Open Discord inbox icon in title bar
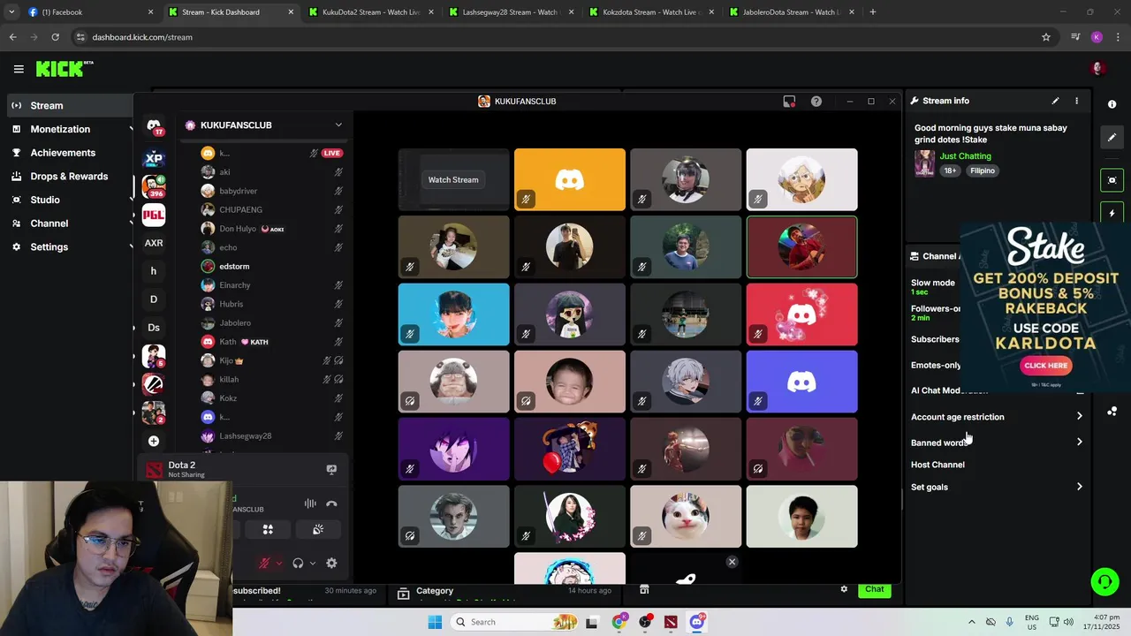The height and width of the screenshot is (636, 1131). point(789,102)
